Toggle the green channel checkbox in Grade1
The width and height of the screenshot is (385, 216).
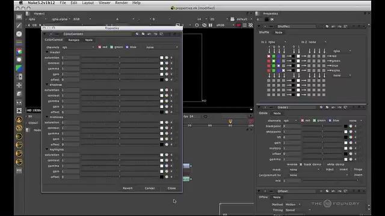click(x=314, y=121)
